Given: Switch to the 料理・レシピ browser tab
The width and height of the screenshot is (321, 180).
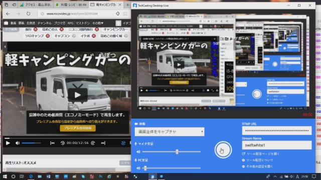Looking at the screenshot, I should (x=71, y=4).
